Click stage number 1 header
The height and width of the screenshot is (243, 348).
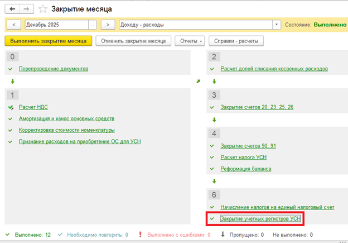coord(12,95)
